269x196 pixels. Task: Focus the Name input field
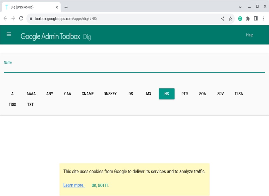pyautogui.click(x=134, y=68)
